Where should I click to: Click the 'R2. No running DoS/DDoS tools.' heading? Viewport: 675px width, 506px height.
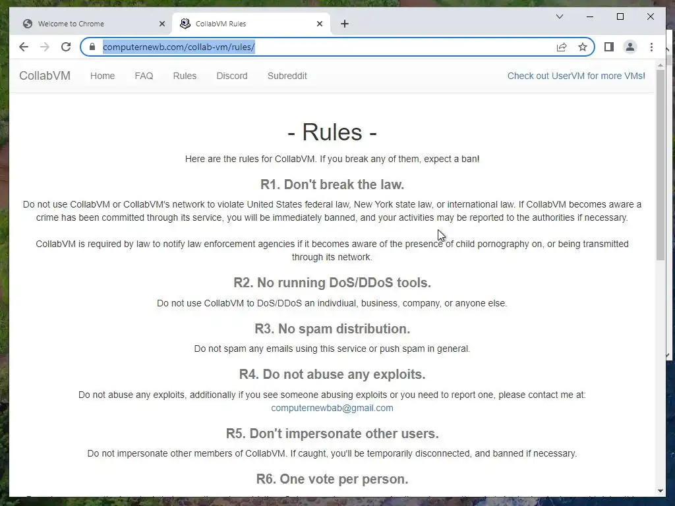coord(332,283)
